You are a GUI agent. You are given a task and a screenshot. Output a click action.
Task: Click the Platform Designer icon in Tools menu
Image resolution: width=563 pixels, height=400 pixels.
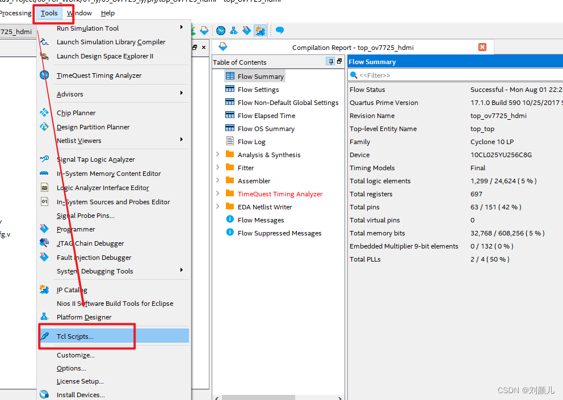pos(44,317)
